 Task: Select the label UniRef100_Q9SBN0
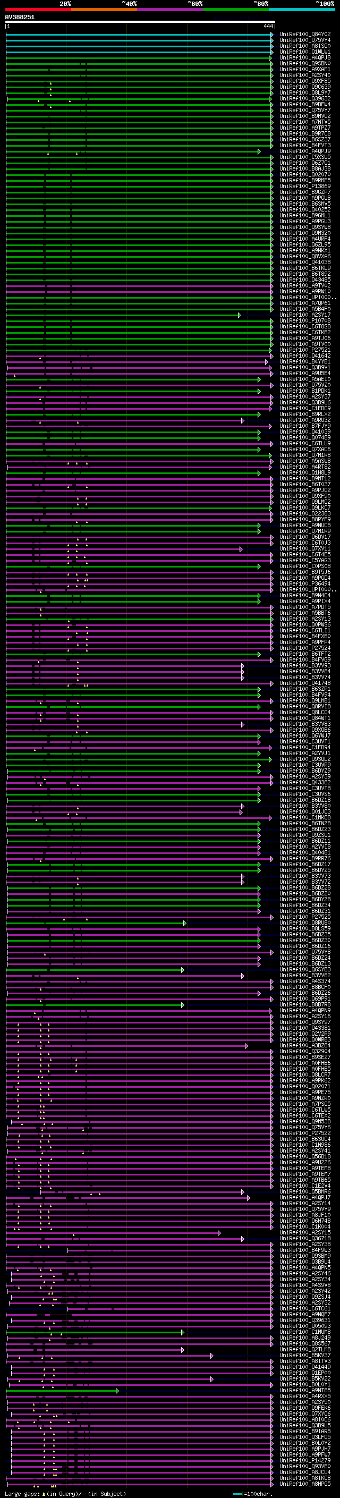tap(305, 63)
